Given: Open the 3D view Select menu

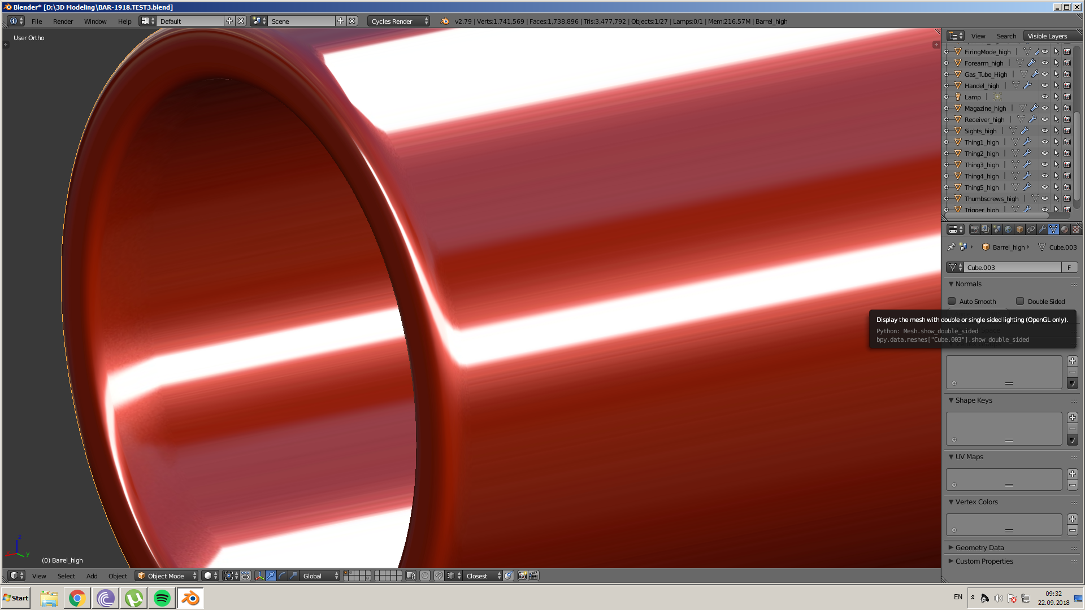Looking at the screenshot, I should pyautogui.click(x=66, y=576).
